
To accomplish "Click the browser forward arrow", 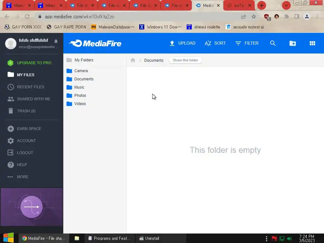I will (17, 16).
